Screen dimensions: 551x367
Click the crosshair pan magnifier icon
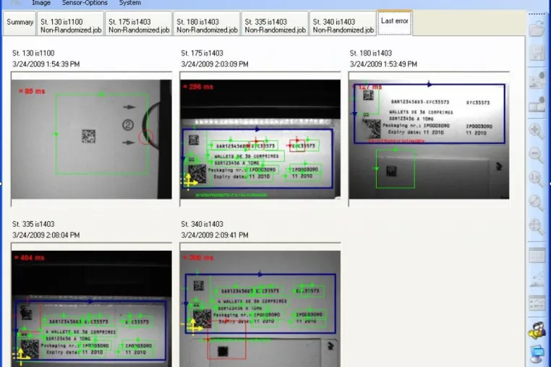click(x=536, y=227)
